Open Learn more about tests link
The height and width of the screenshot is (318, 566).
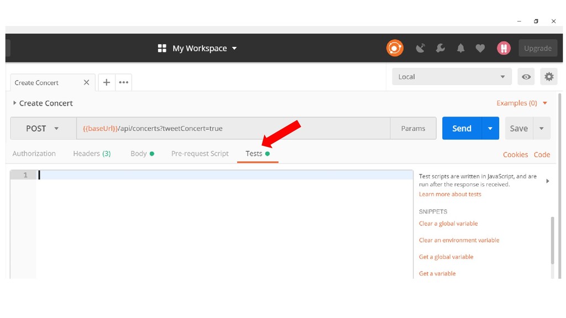tap(450, 194)
